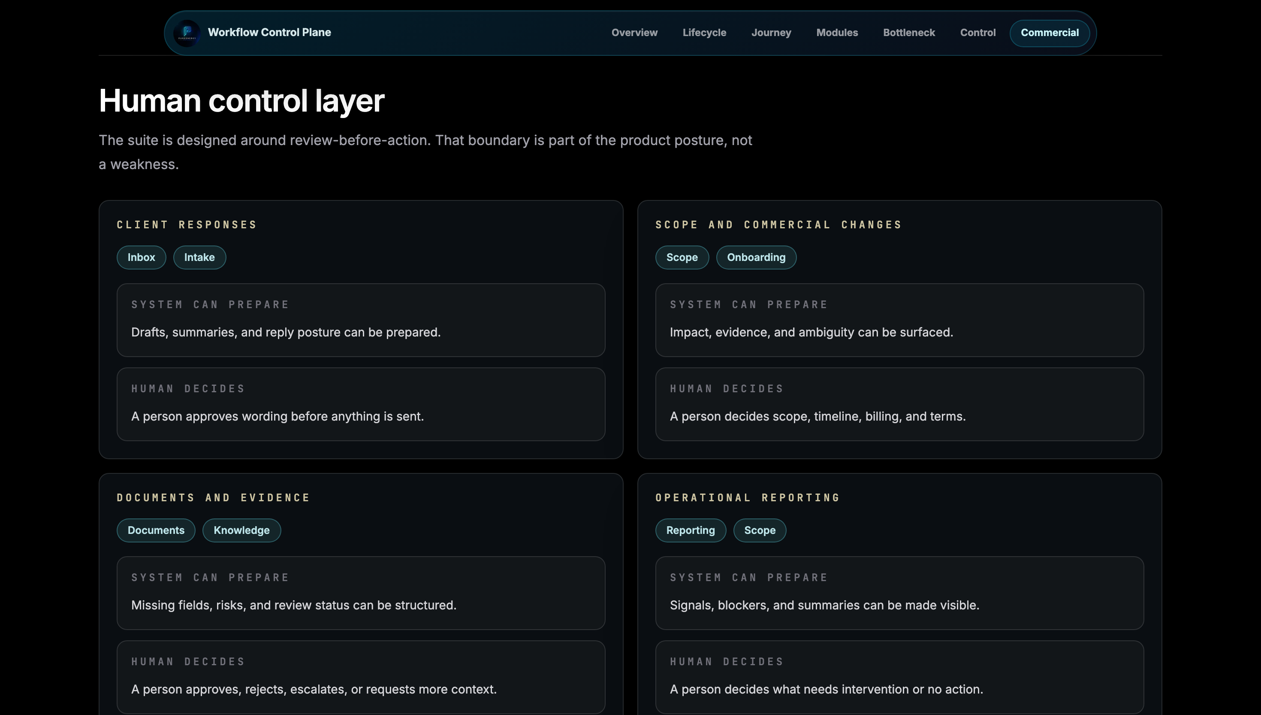Click 'Drafts, summaries, and reply posture can be prepared.'
Image resolution: width=1261 pixels, height=715 pixels.
coord(286,333)
